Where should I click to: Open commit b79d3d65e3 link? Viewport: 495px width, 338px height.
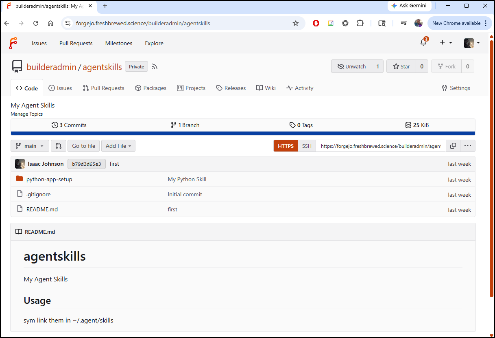tap(86, 164)
